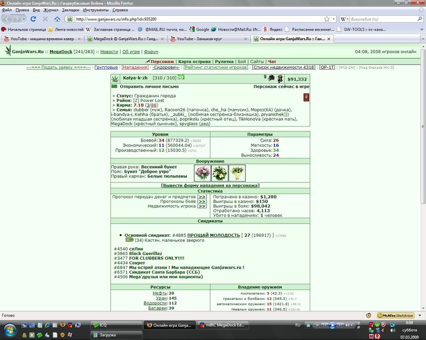Launch Firefox from the quick launch icon
The image size is (426, 340).
(62, 325)
